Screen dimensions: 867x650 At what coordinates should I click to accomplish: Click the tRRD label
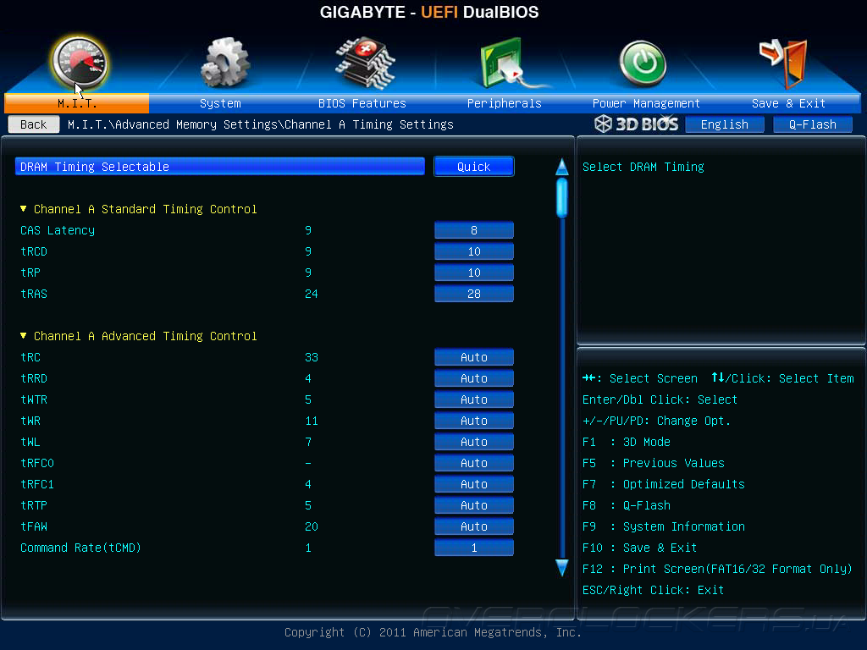34,378
